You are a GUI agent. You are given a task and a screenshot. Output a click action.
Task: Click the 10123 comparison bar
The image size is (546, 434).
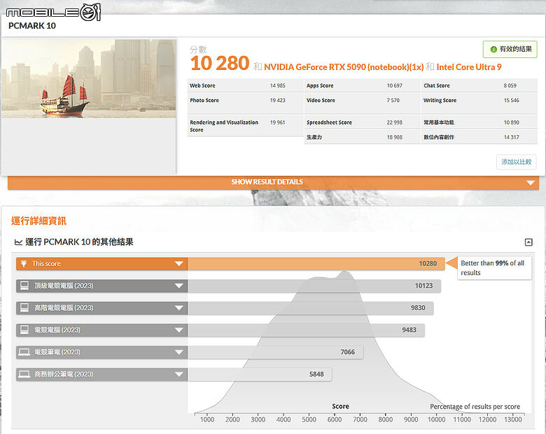[x=314, y=286]
